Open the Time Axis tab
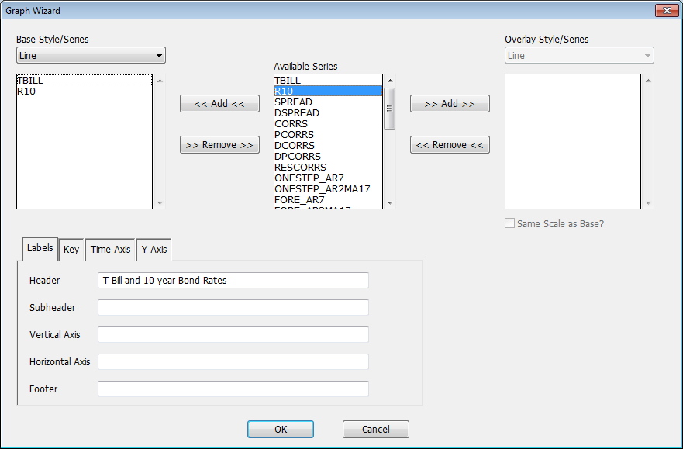The width and height of the screenshot is (683, 449). point(110,250)
